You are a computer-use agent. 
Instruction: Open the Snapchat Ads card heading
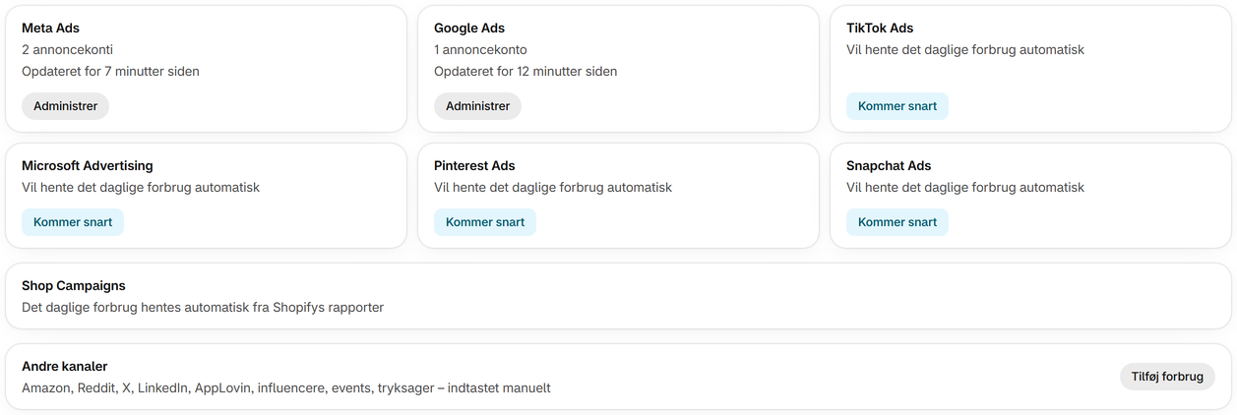889,166
